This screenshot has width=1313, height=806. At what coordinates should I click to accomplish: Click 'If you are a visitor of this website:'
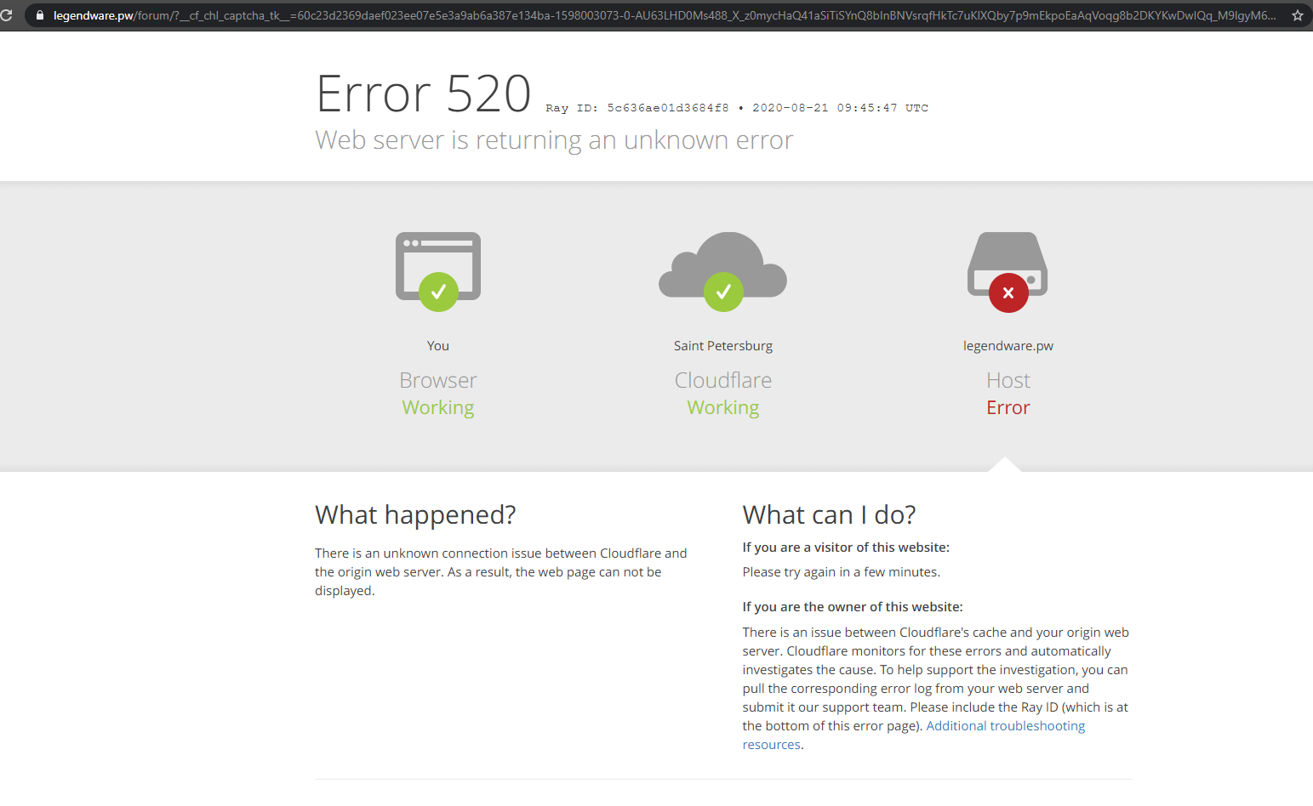[846, 548]
